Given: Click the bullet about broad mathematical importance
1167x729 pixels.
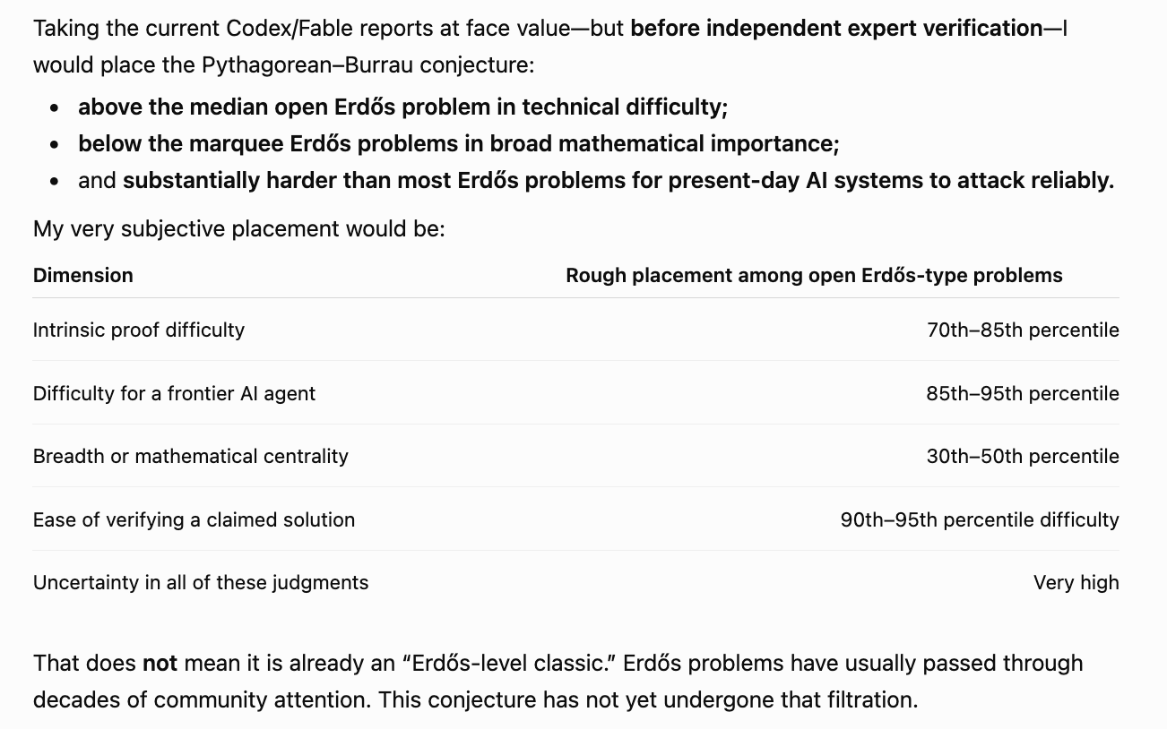Looking at the screenshot, I should [x=458, y=143].
